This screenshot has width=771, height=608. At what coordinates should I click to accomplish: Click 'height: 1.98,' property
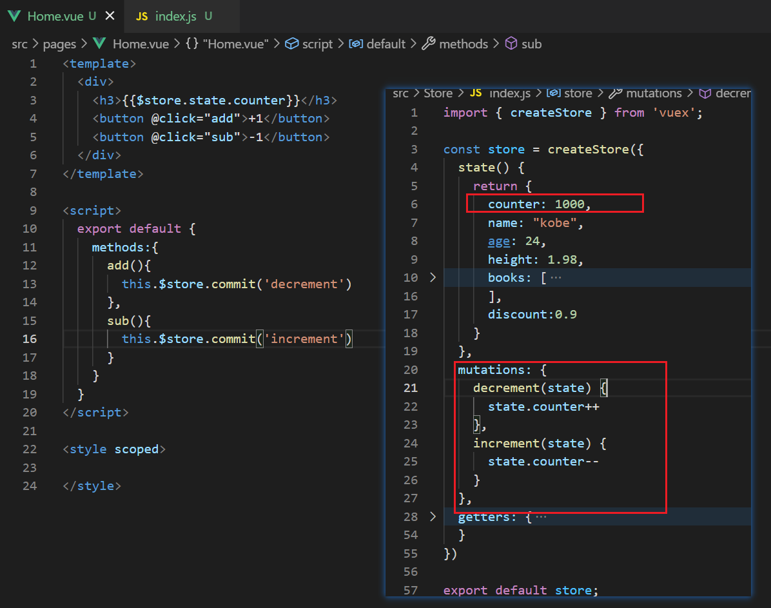pos(536,260)
